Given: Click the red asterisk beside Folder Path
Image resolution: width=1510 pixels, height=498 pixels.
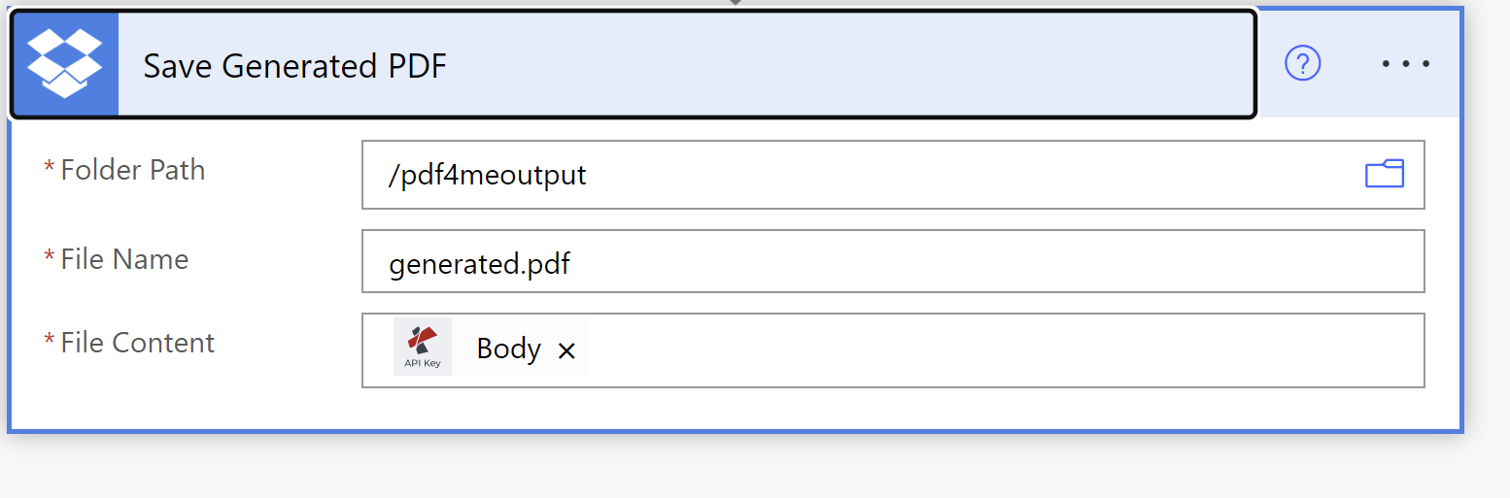Looking at the screenshot, I should [x=50, y=169].
